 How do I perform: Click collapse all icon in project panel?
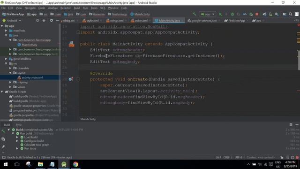point(44,20)
